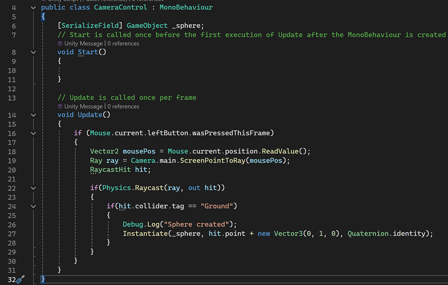Collapse the Start method fold arrow
The image size is (448, 285).
(x=33, y=52)
